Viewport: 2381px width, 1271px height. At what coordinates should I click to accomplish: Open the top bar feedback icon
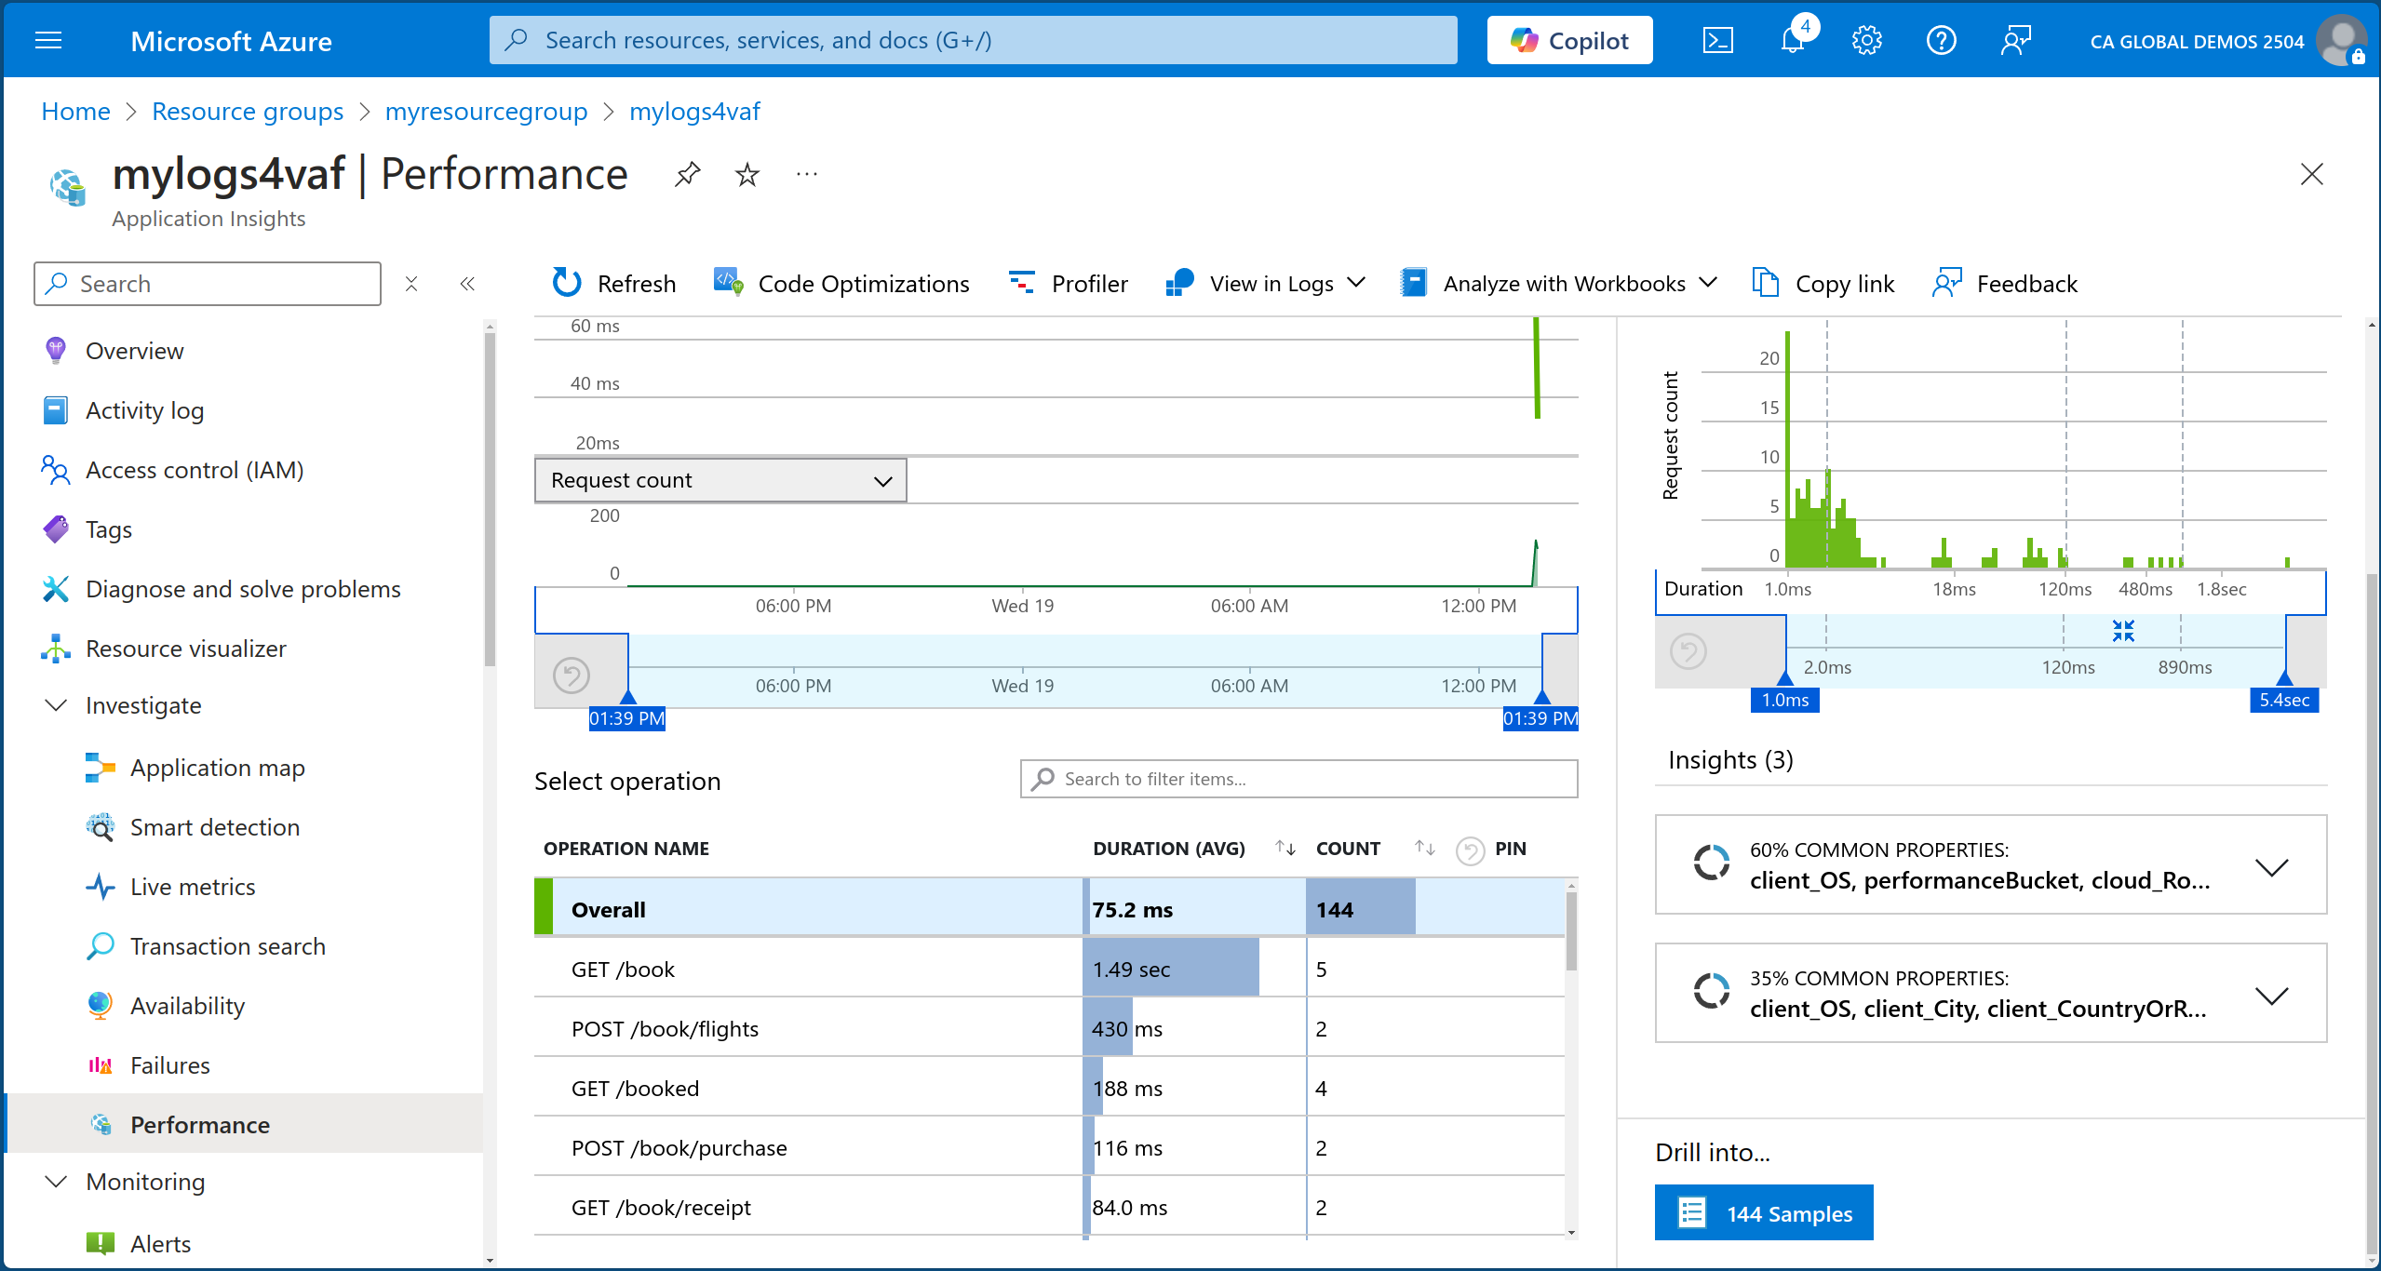point(2015,41)
